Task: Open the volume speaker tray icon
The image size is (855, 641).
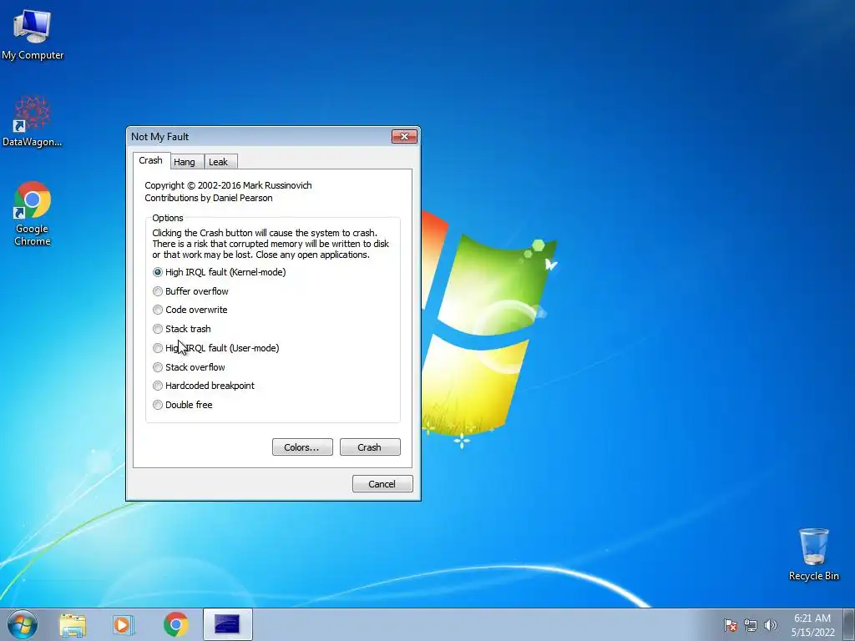Action: 770,625
